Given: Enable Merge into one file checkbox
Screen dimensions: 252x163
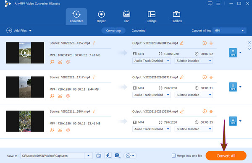Looking at the screenshot, I should click(x=173, y=155).
